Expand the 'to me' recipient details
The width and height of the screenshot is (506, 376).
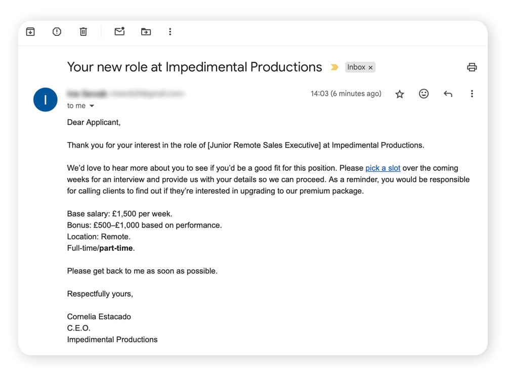coord(75,106)
